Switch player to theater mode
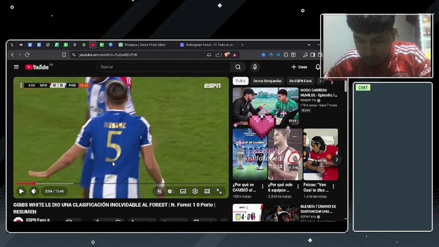439x247 pixels. point(207,191)
